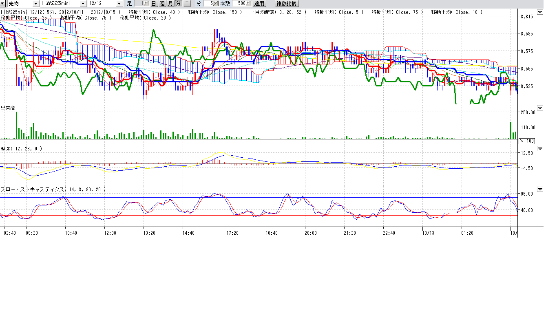Click the spinner beside the 5-minute value
The height and width of the screenshot is (313, 557).
[x=216, y=3]
